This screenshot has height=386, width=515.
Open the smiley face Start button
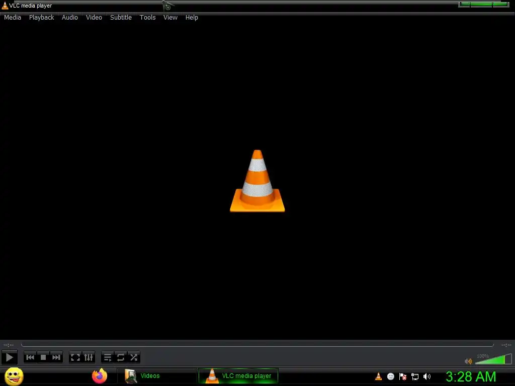(x=14, y=376)
